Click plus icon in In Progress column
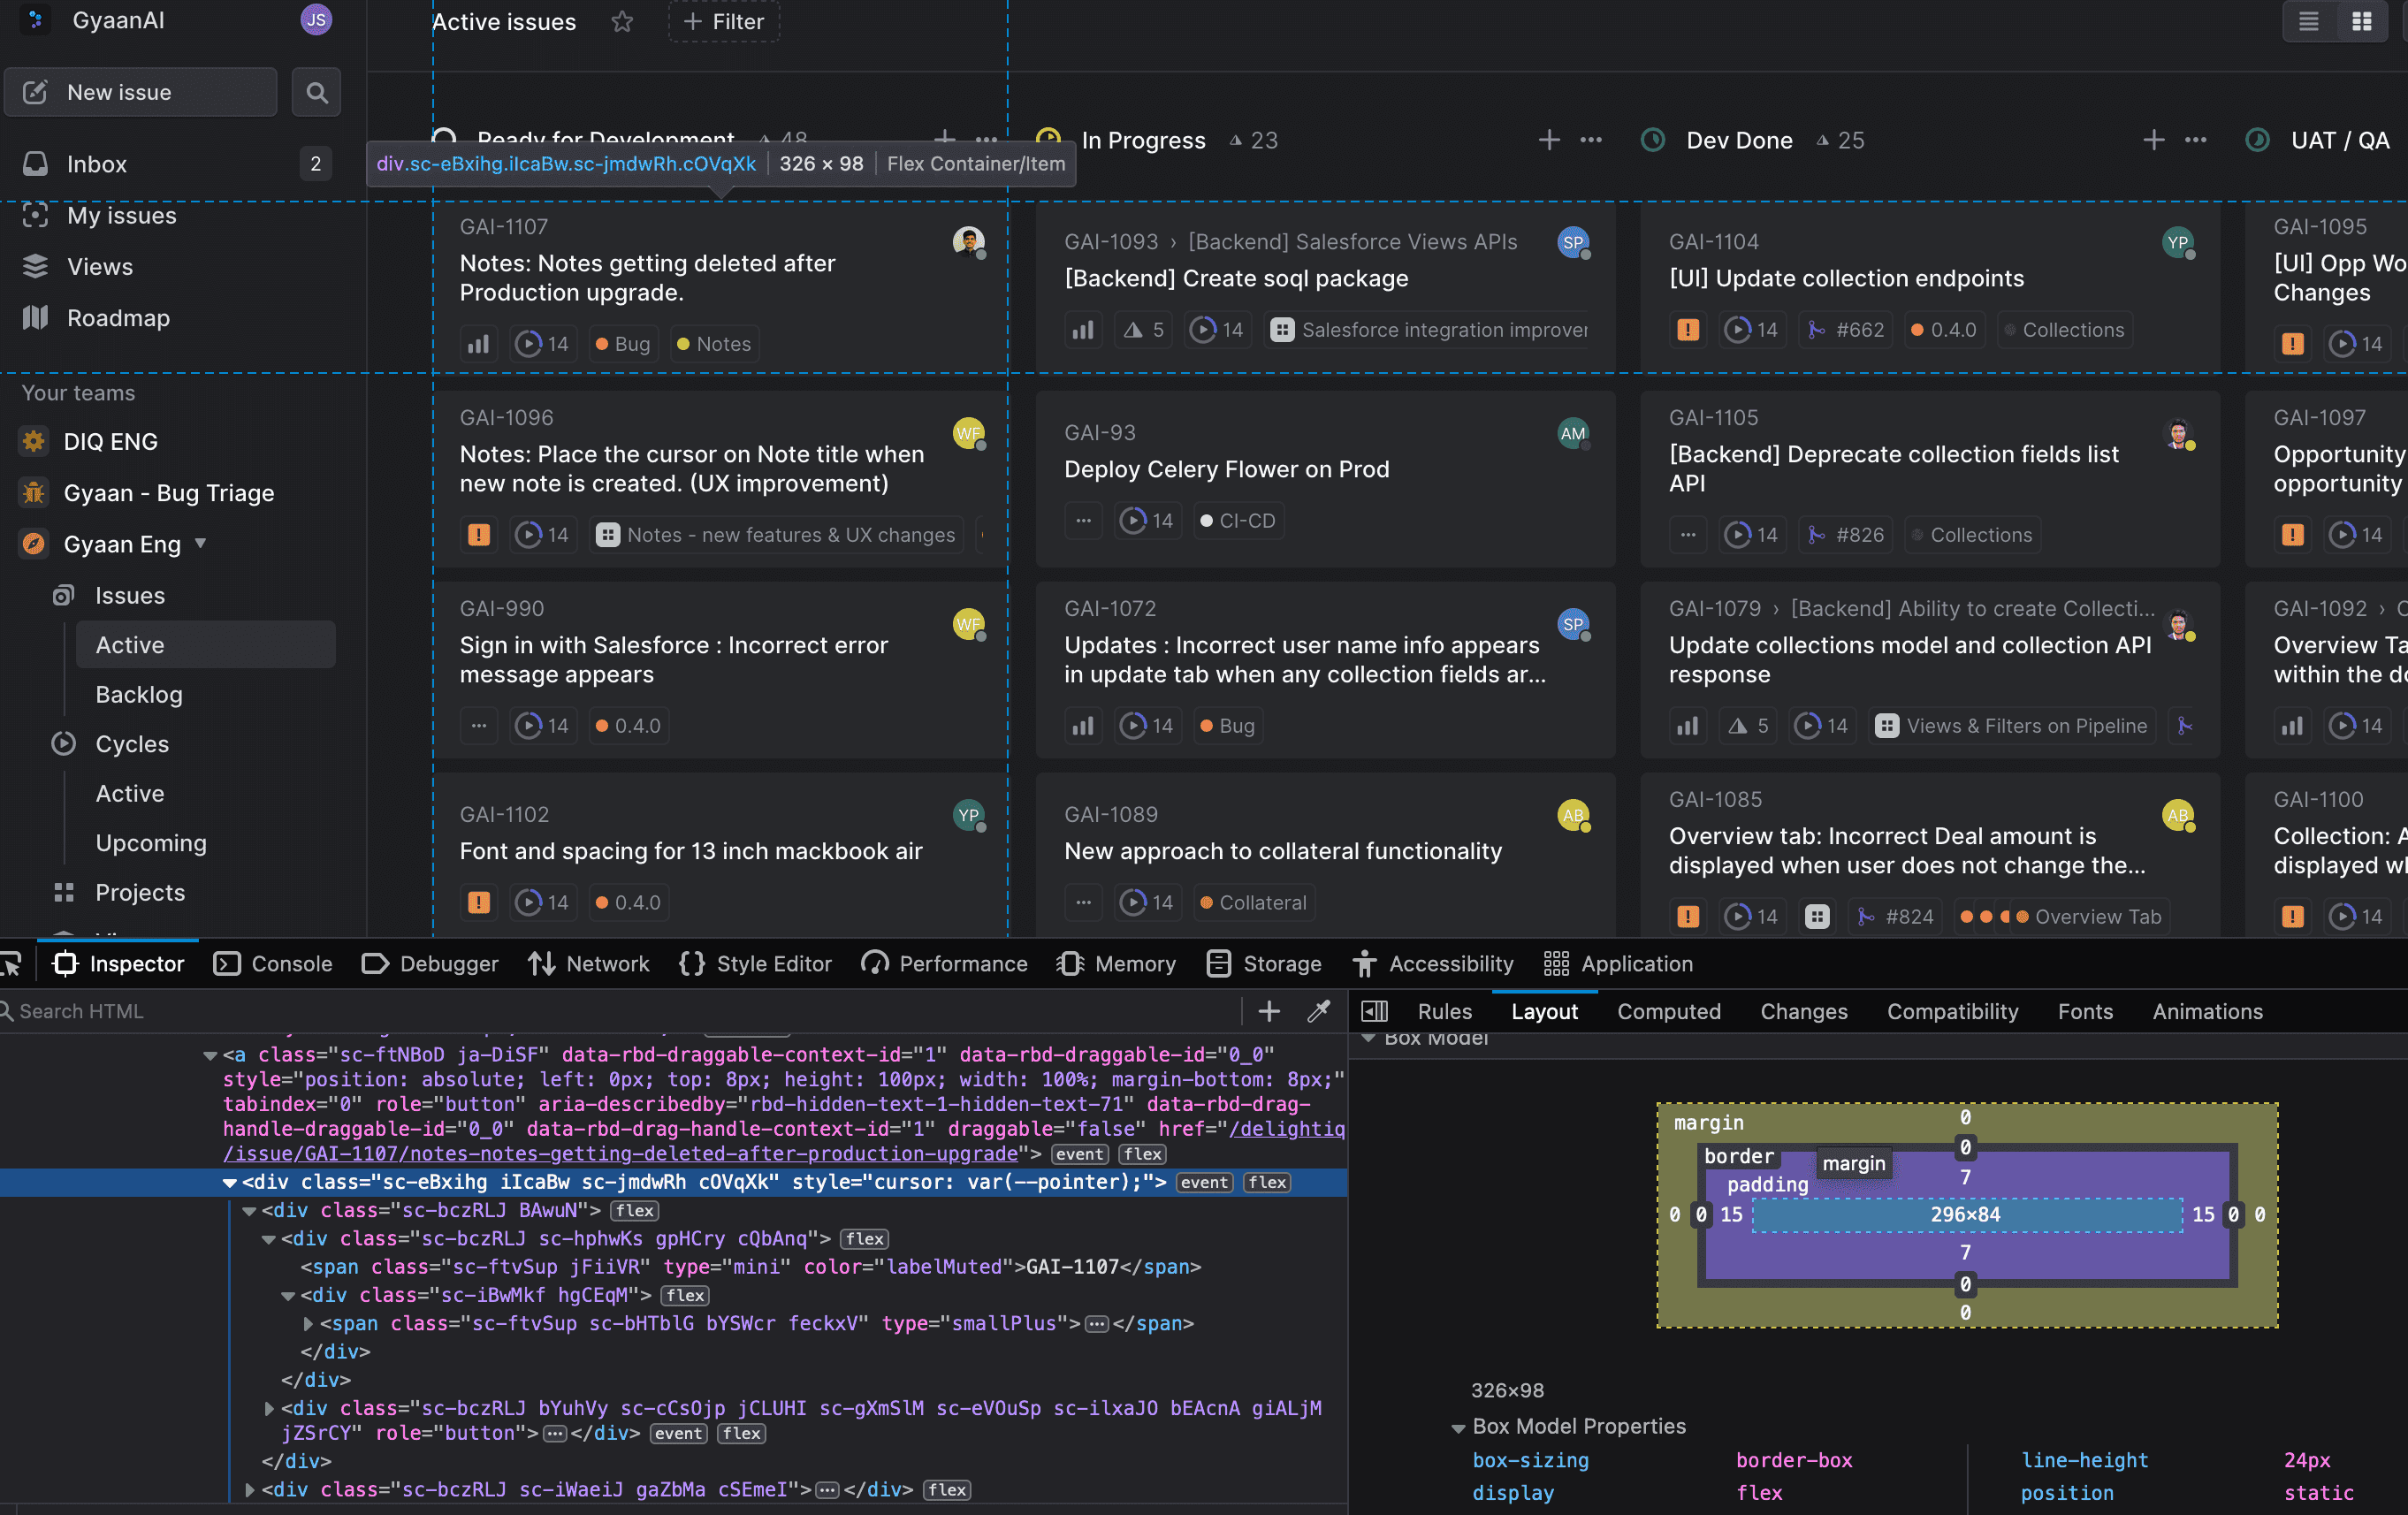This screenshot has height=1515, width=2408. coord(1548,140)
